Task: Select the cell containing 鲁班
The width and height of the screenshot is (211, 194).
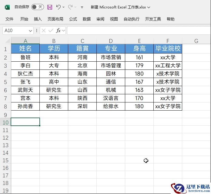Action: tap(25, 57)
